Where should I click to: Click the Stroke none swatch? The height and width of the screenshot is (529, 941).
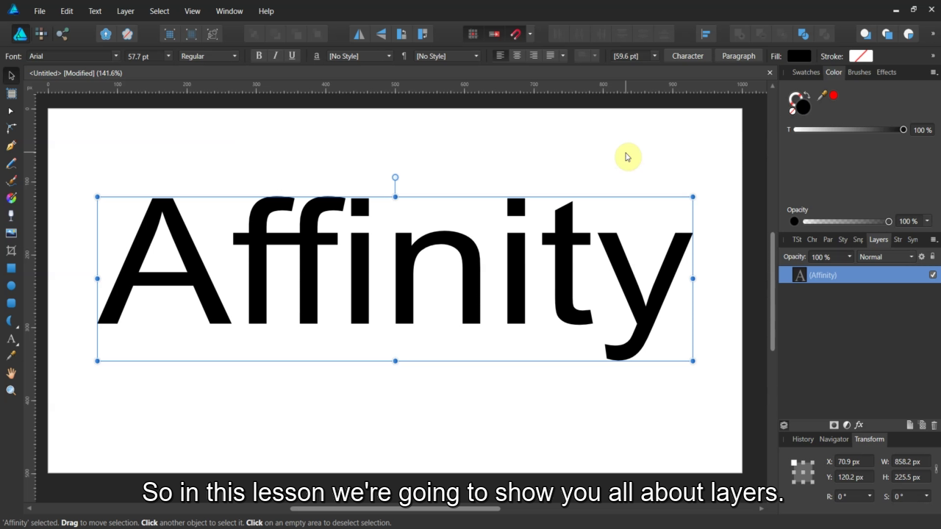click(x=861, y=56)
